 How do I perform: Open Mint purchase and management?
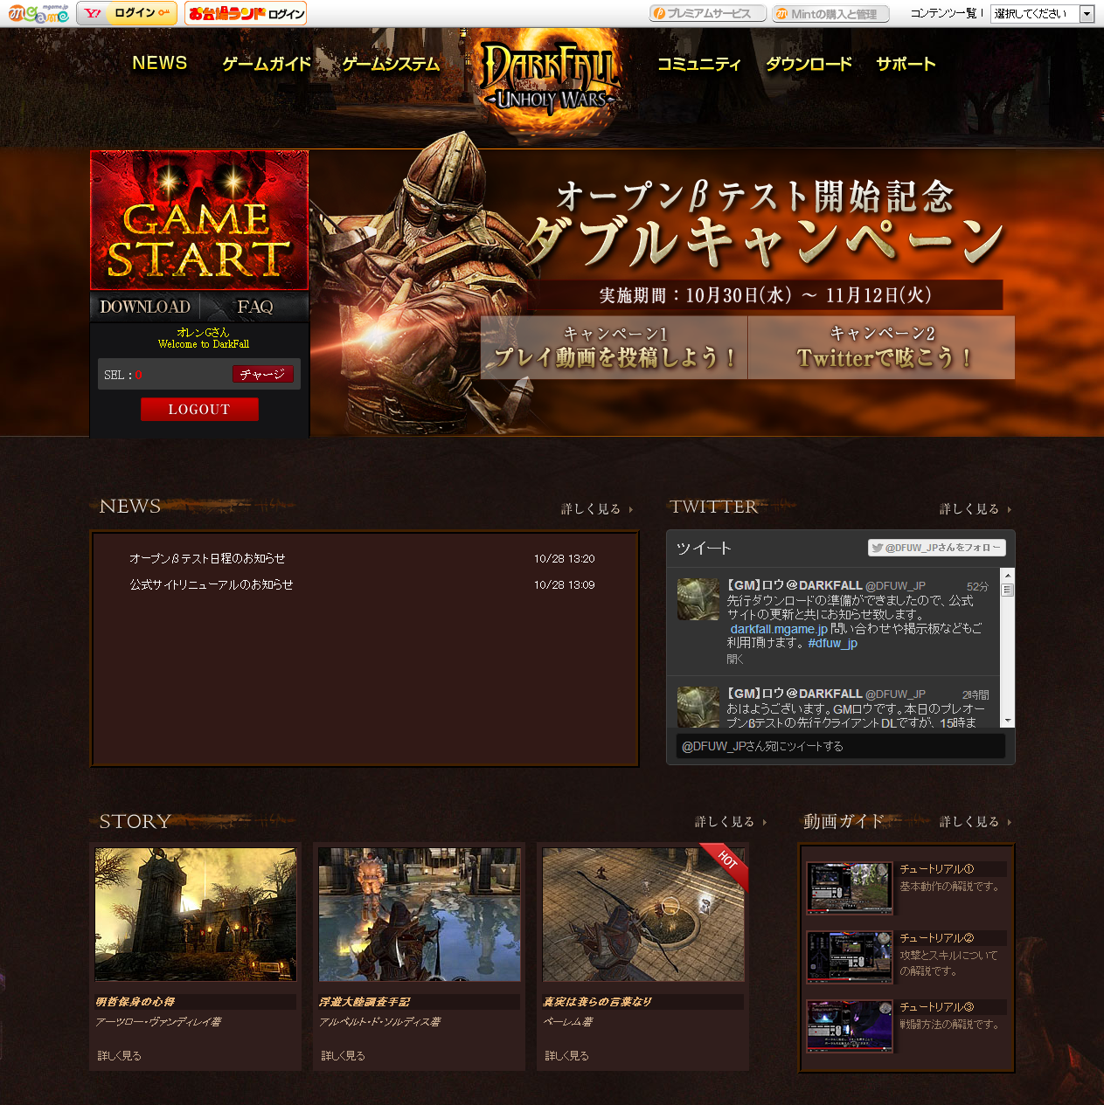coord(830,14)
